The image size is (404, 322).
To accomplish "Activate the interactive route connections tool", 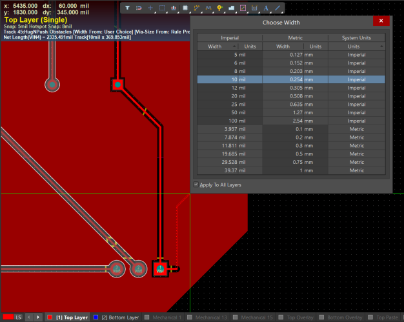I will [x=197, y=8].
